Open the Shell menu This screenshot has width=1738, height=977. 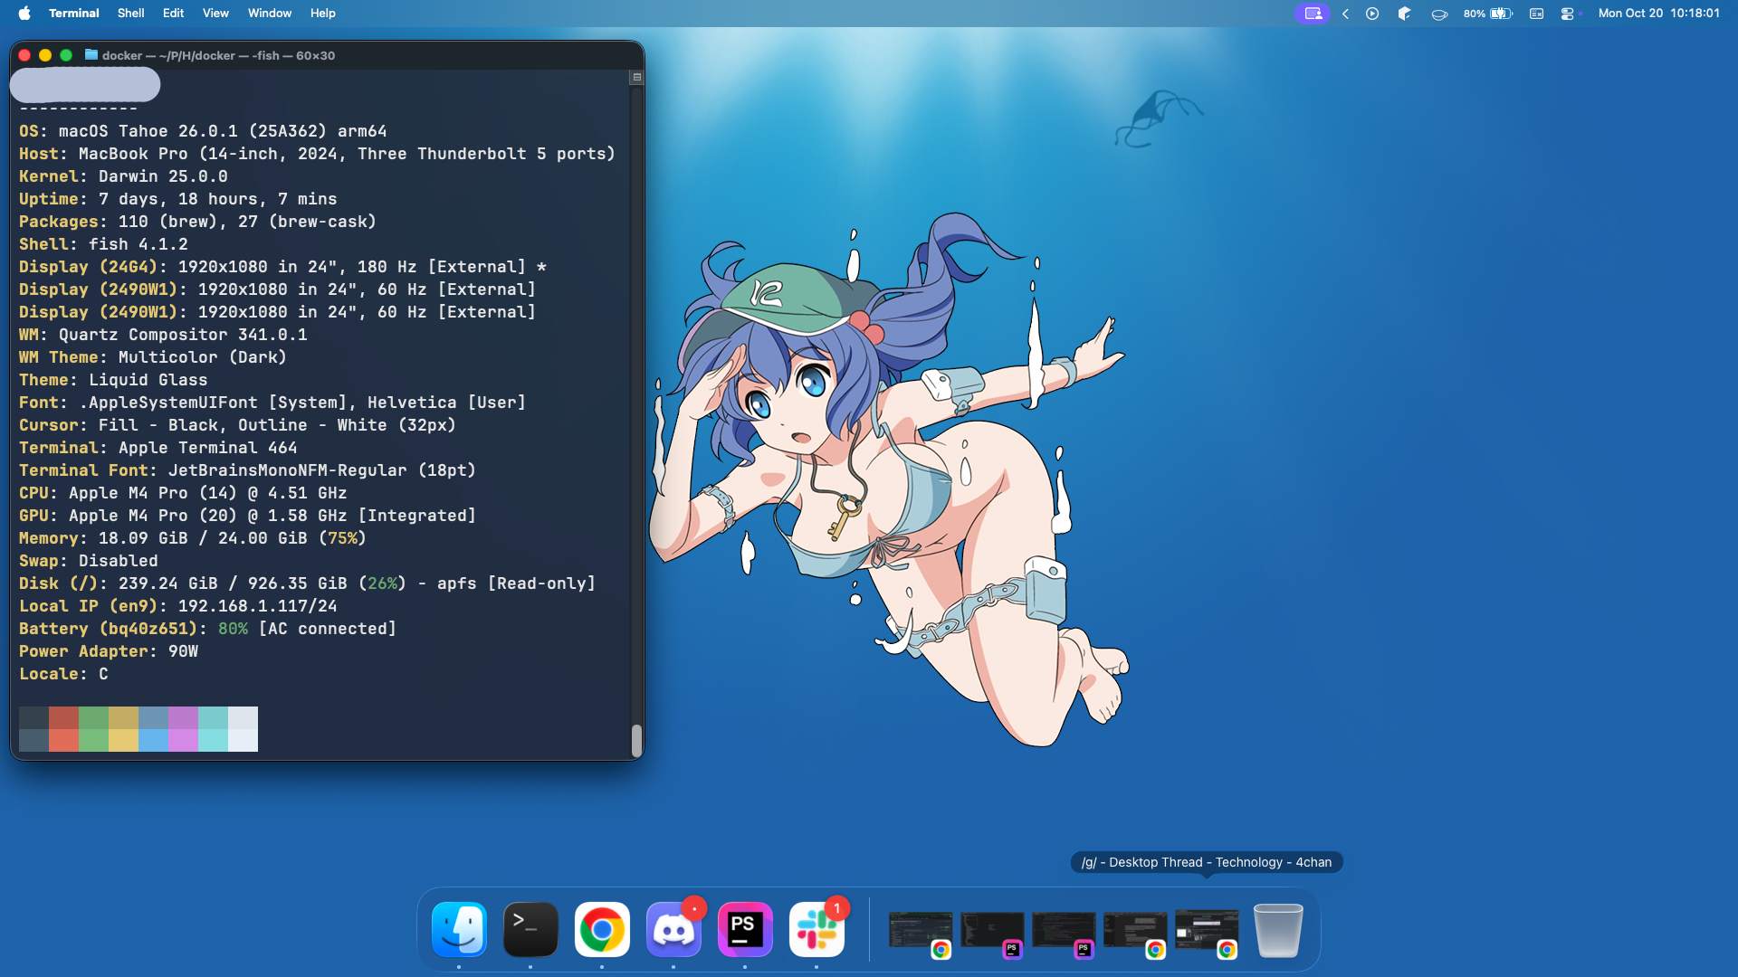click(130, 14)
